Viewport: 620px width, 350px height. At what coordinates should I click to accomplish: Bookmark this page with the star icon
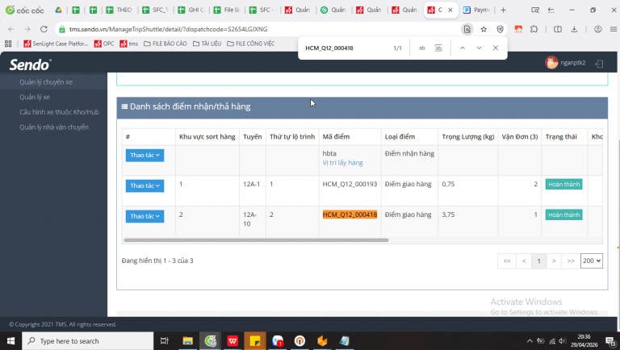pyautogui.click(x=484, y=29)
